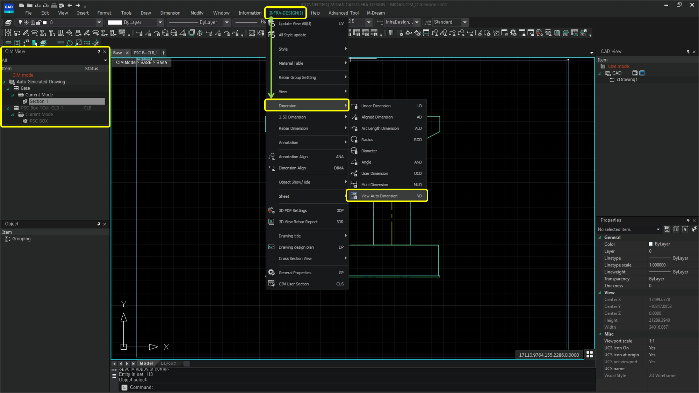The width and height of the screenshot is (699, 393).
Task: Pin the Properties panel
Action: point(688,220)
